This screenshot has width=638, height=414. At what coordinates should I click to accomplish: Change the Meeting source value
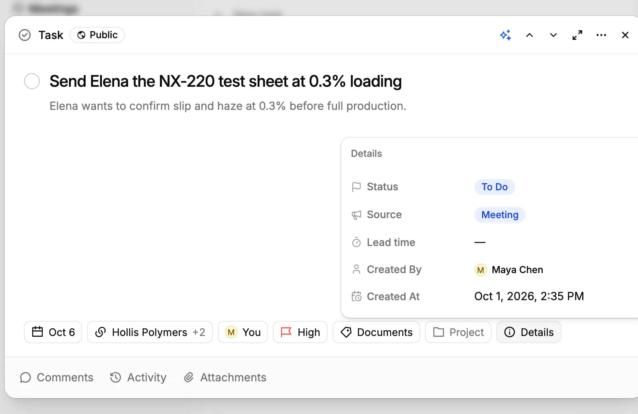500,215
